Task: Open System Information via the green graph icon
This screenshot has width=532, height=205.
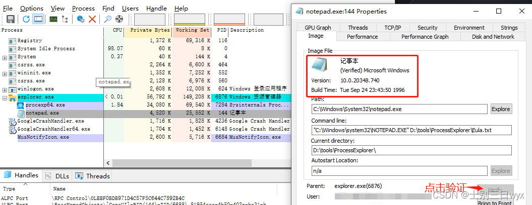Action: point(53,19)
